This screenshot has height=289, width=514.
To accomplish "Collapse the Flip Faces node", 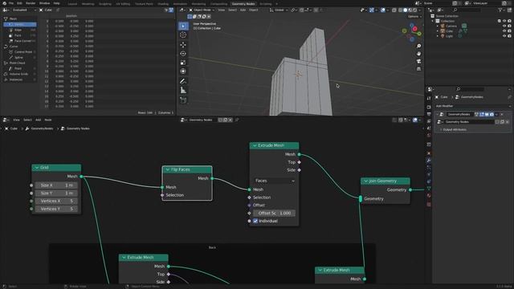I will pyautogui.click(x=167, y=169).
